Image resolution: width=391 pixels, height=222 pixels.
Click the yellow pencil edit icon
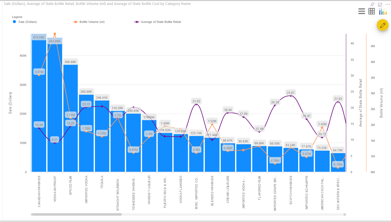(383, 25)
